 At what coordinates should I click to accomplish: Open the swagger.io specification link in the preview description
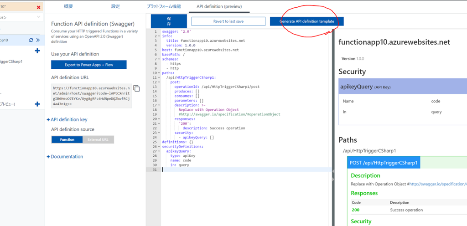point(438,184)
